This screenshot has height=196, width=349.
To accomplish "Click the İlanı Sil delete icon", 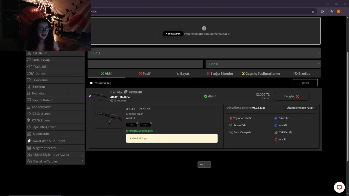I will coord(276,139).
